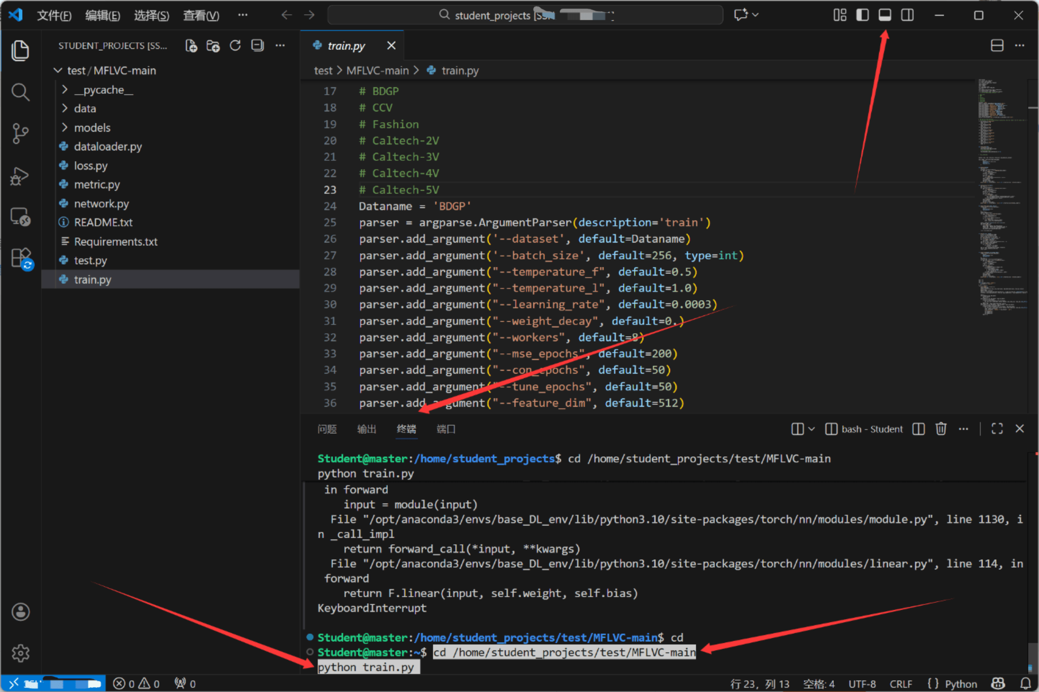The height and width of the screenshot is (692, 1039).
Task: Click the Python language mode button
Action: tap(960, 684)
